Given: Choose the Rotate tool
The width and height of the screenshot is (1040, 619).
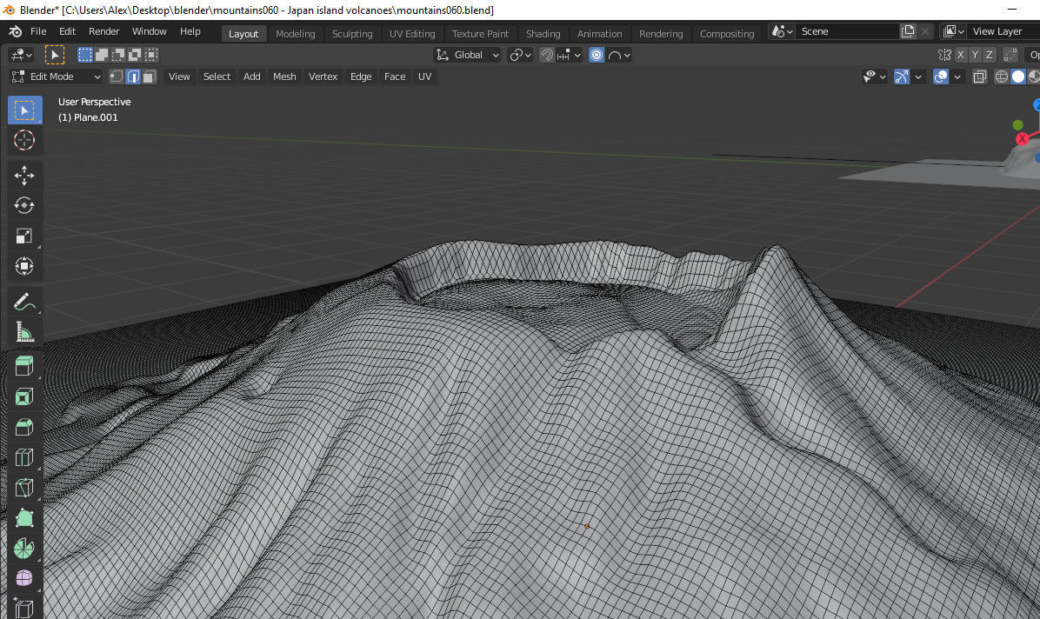Looking at the screenshot, I should click(24, 205).
